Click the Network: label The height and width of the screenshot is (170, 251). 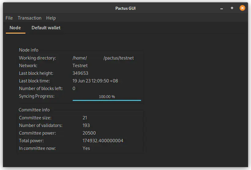pyautogui.click(x=28, y=66)
